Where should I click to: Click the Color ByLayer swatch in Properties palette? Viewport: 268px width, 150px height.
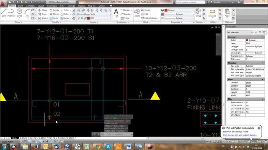[x=247, y=40]
